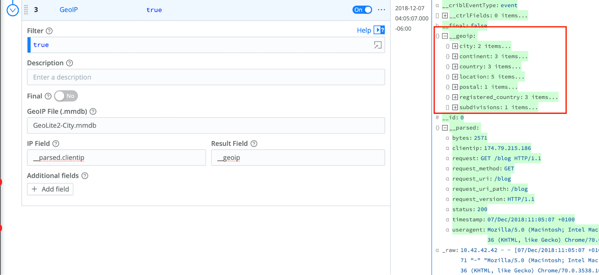Click the IP Field input box
This screenshot has width=599, height=275.
pyautogui.click(x=116, y=158)
